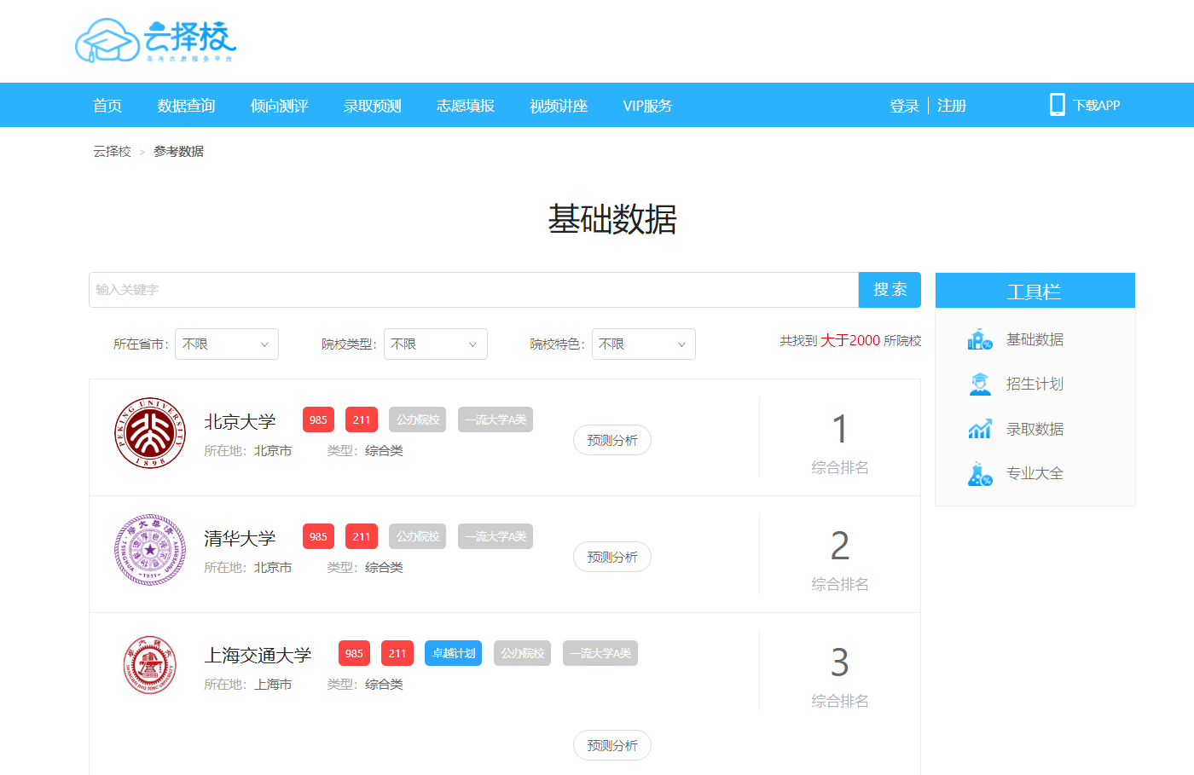1194x775 pixels.
Task: Select 基础数据 text in the 工具栏
Action: pyautogui.click(x=1035, y=339)
